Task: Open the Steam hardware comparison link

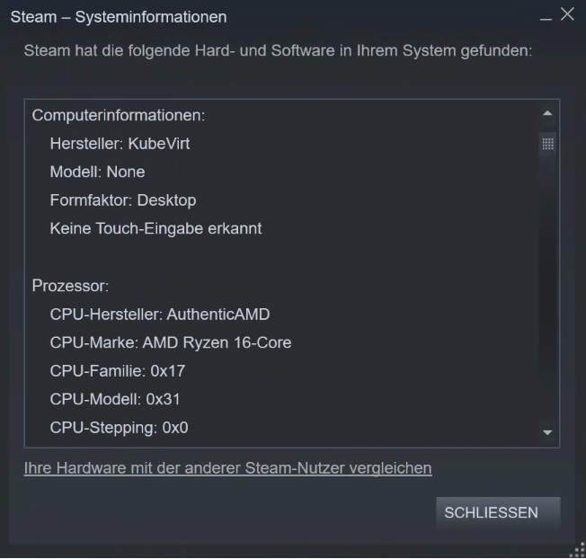Action: (x=228, y=468)
